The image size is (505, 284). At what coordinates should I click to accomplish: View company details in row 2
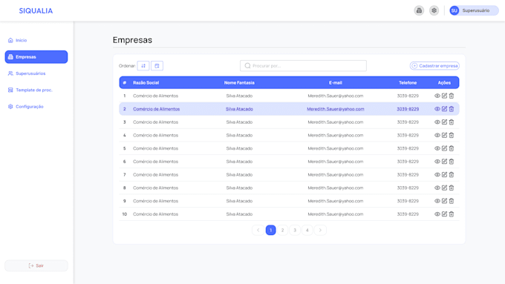(x=437, y=109)
